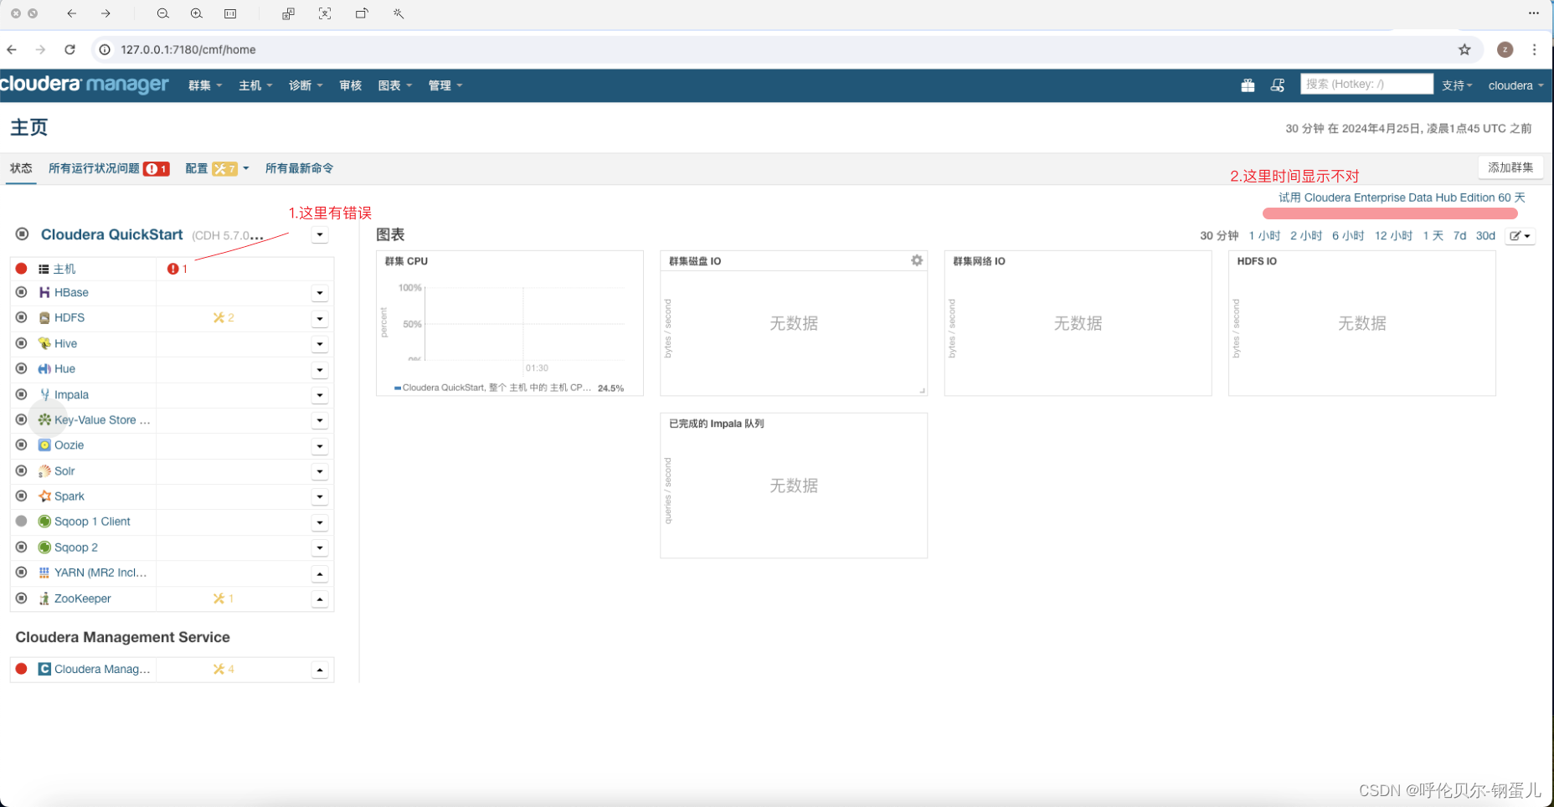
Task: Click the 添加群集 button
Action: coord(1510,167)
